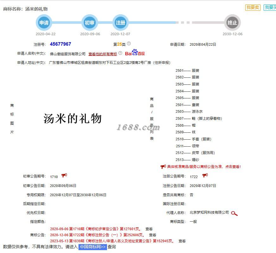Click the 汤米的礼物 trademark image
The height and width of the screenshot is (253, 276).
tap(72, 118)
